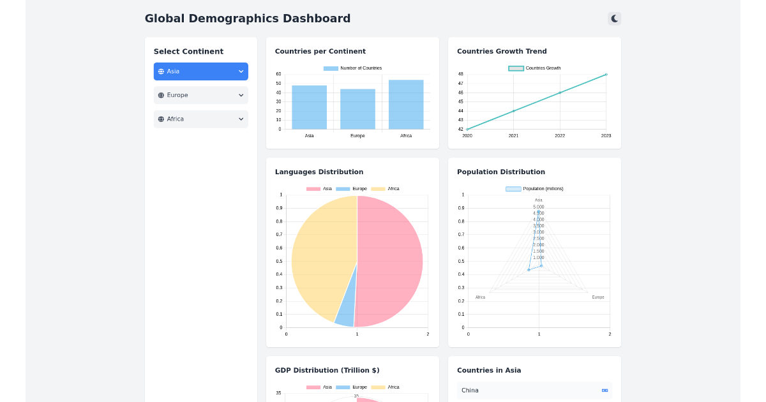The image size is (766, 402).
Task: Click the globe icon next to Africa
Action: coord(160,119)
